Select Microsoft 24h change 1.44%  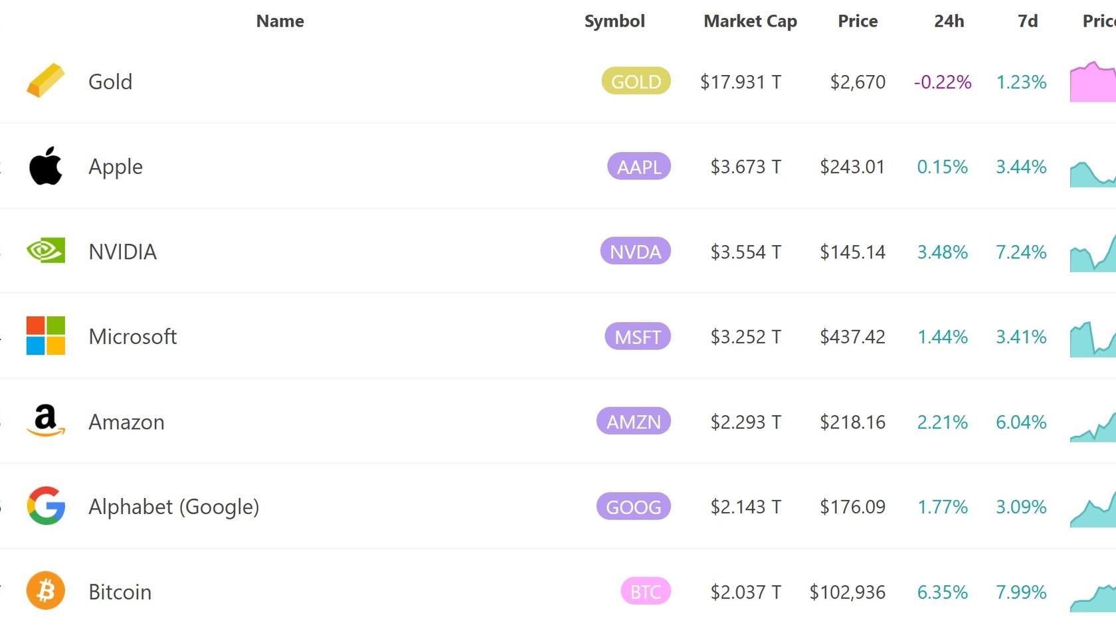943,337
